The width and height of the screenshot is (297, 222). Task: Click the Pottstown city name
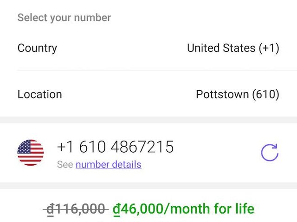point(222,94)
